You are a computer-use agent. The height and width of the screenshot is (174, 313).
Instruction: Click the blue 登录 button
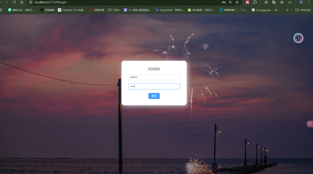(x=154, y=96)
